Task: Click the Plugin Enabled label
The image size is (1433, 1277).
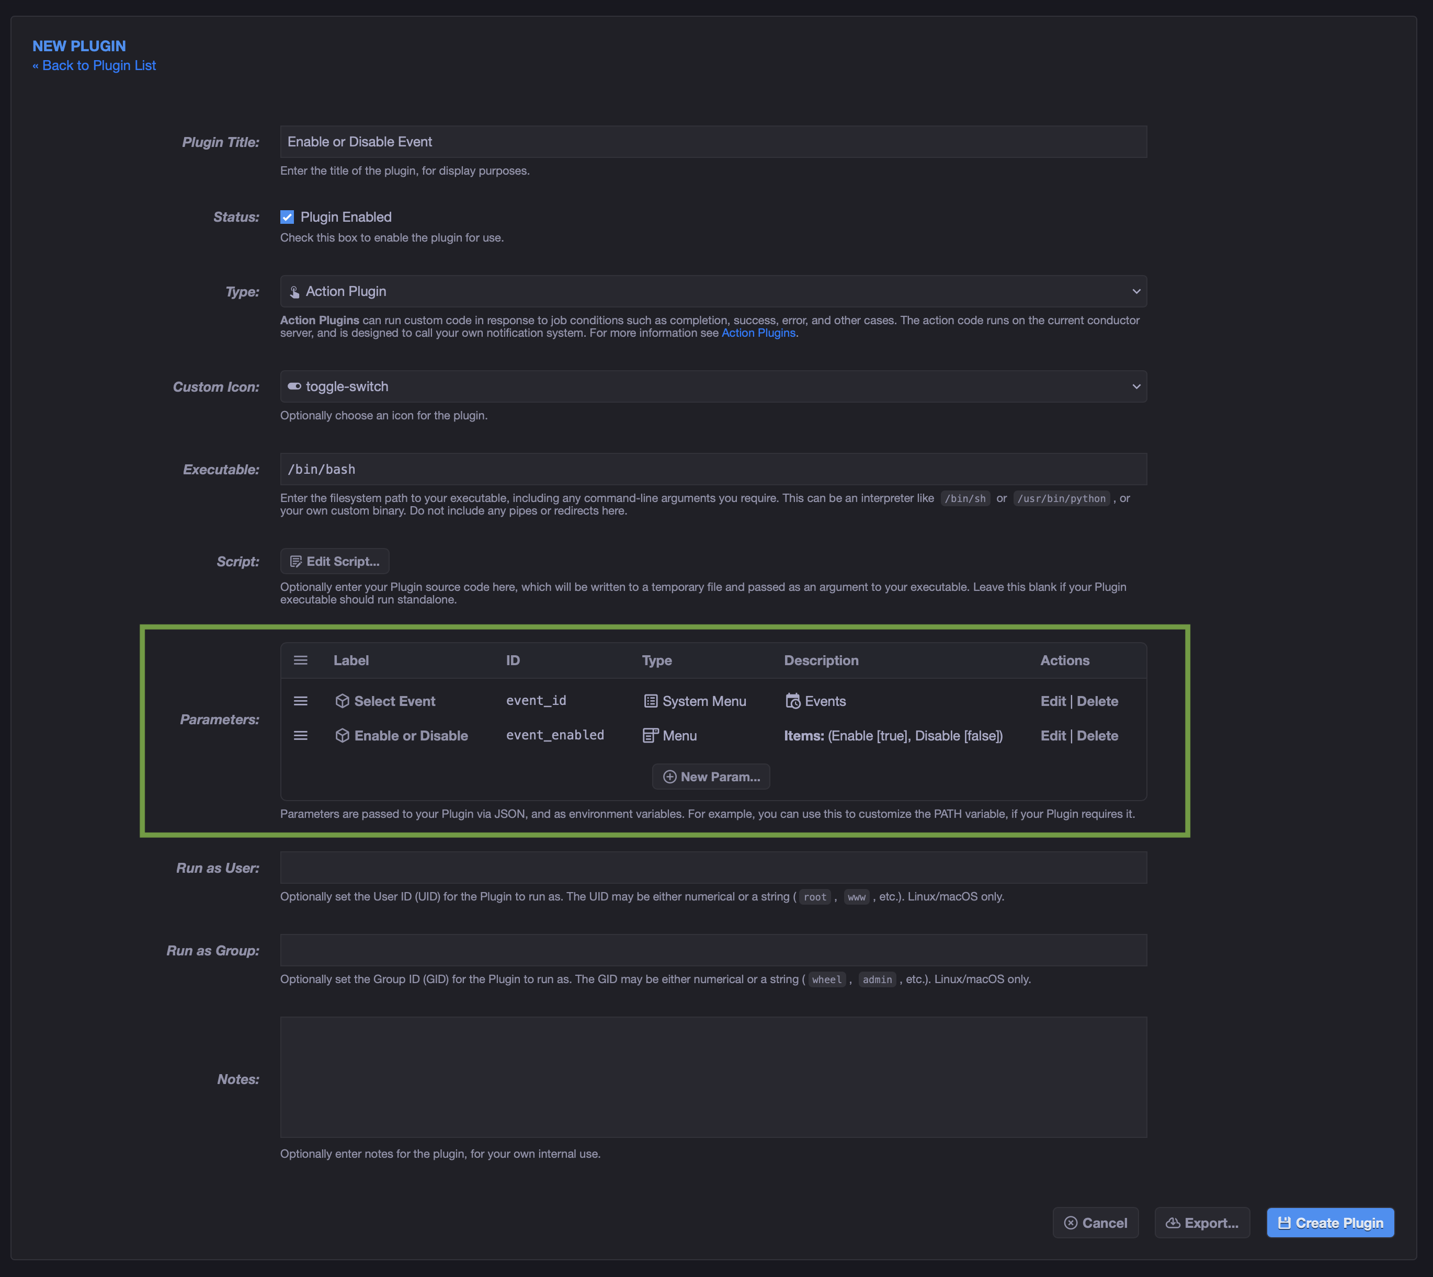Action: [346, 217]
